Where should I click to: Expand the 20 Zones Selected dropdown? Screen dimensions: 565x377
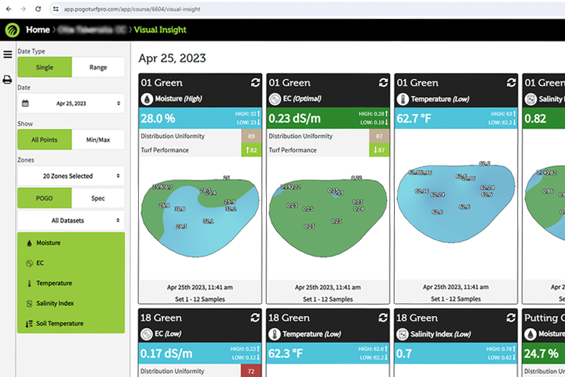tap(71, 176)
